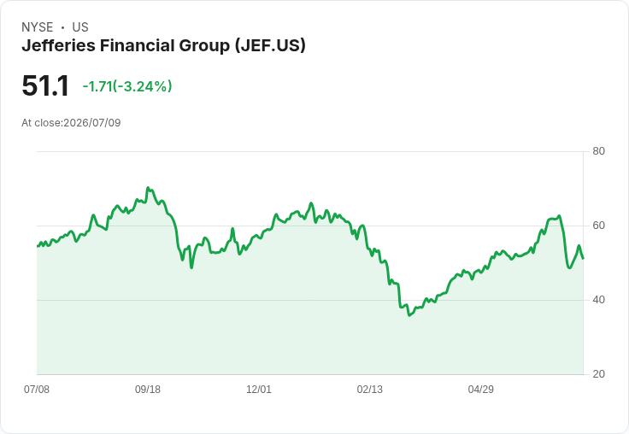The width and height of the screenshot is (629, 434).
Task: Click the -1.71(-3.24%) price change text
Action: (x=127, y=86)
